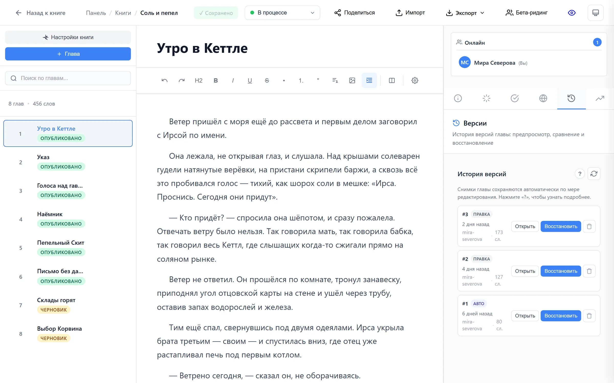This screenshot has height=383, width=614.
Task: Open the globe tab in right panel
Action: coord(543,98)
